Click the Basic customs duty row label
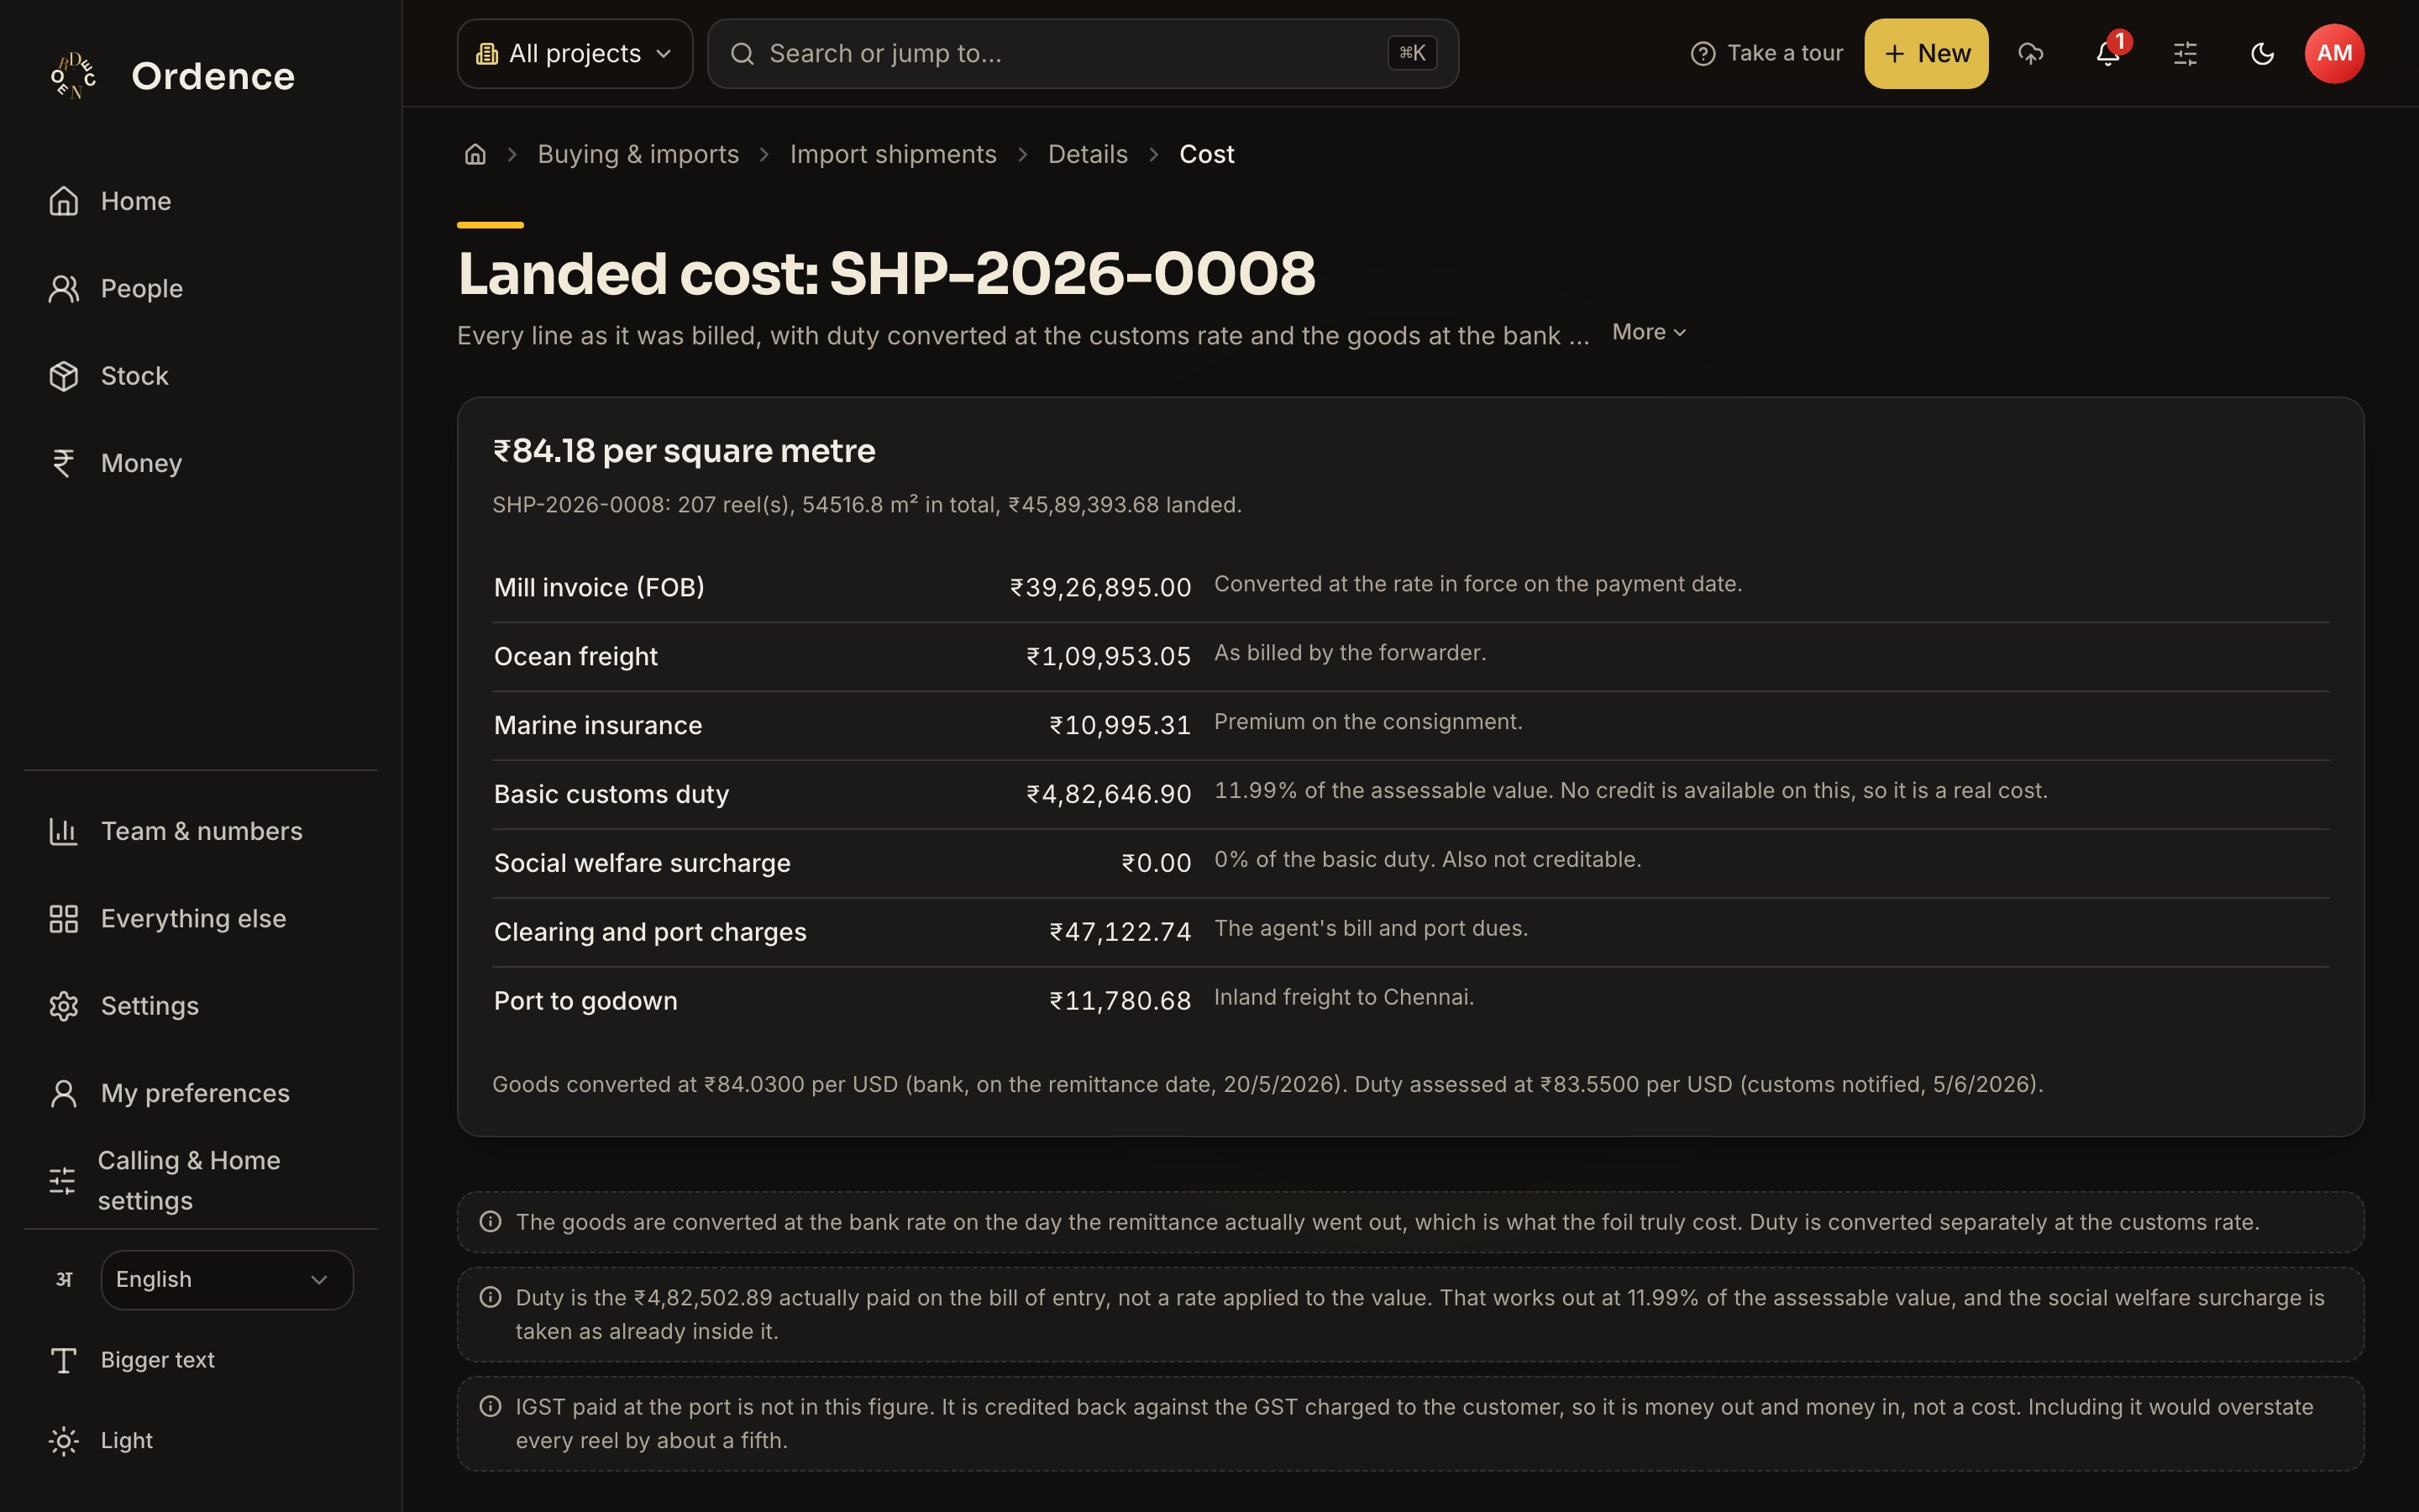 (611, 794)
